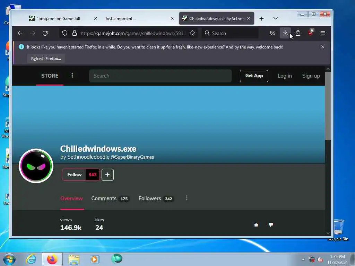This screenshot has height=266, width=355.
Task: Open the Sethnoodledoodle author profile link
Action: pos(88,157)
